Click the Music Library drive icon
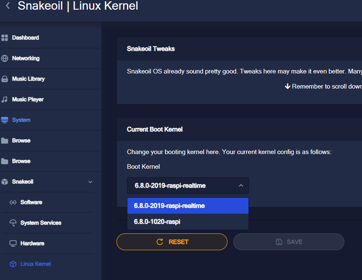The height and width of the screenshot is (280, 362). click(5, 79)
